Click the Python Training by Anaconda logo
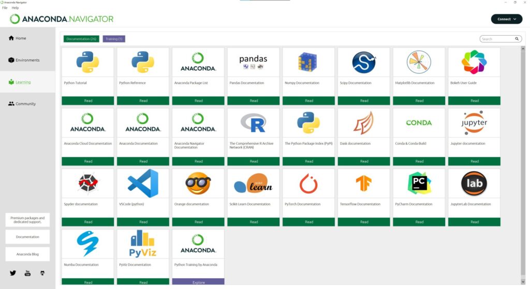530x289 pixels. (198, 244)
